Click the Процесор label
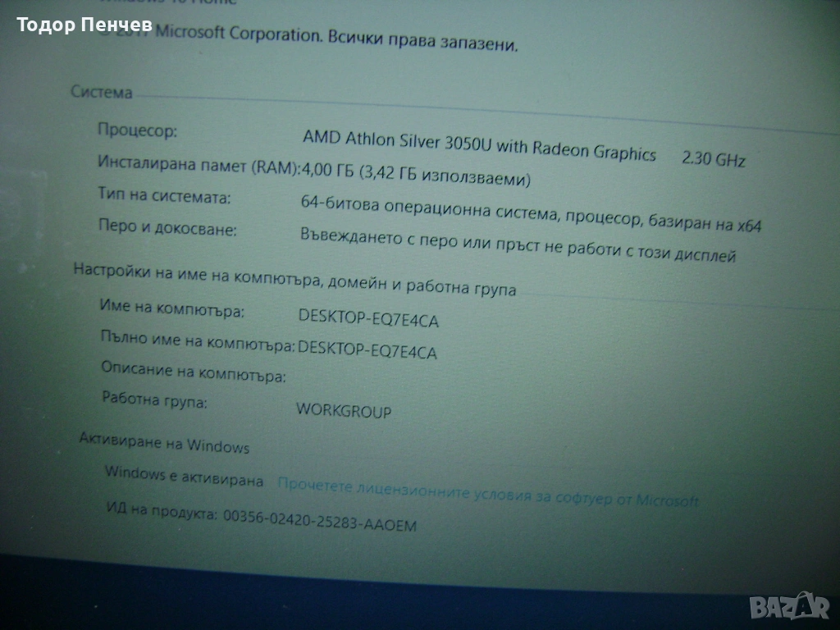Image resolution: width=840 pixels, height=630 pixels. pos(137,130)
